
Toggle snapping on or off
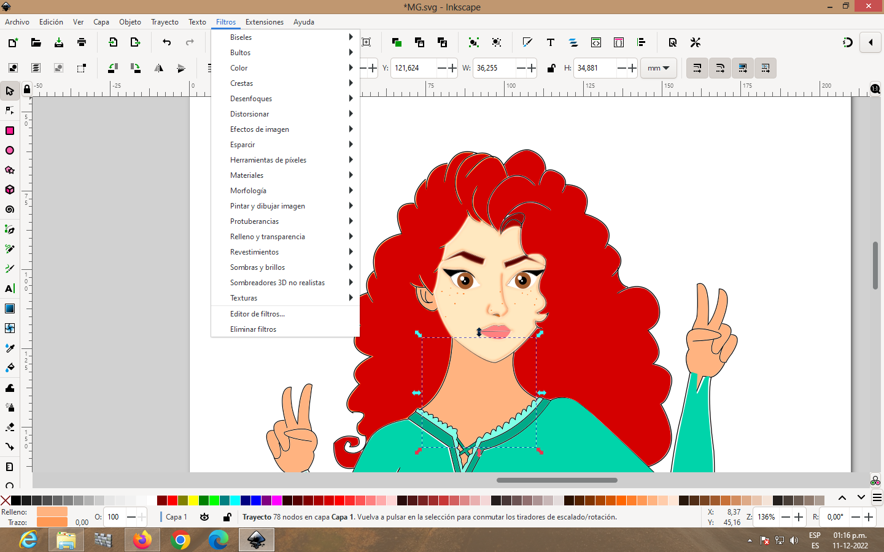click(x=848, y=42)
